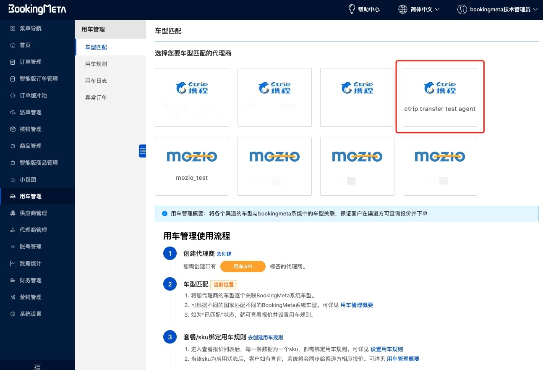Viewport: 543px width, 370px height.
Task: Open the 设置用车规则 link
Action: [x=386, y=349]
